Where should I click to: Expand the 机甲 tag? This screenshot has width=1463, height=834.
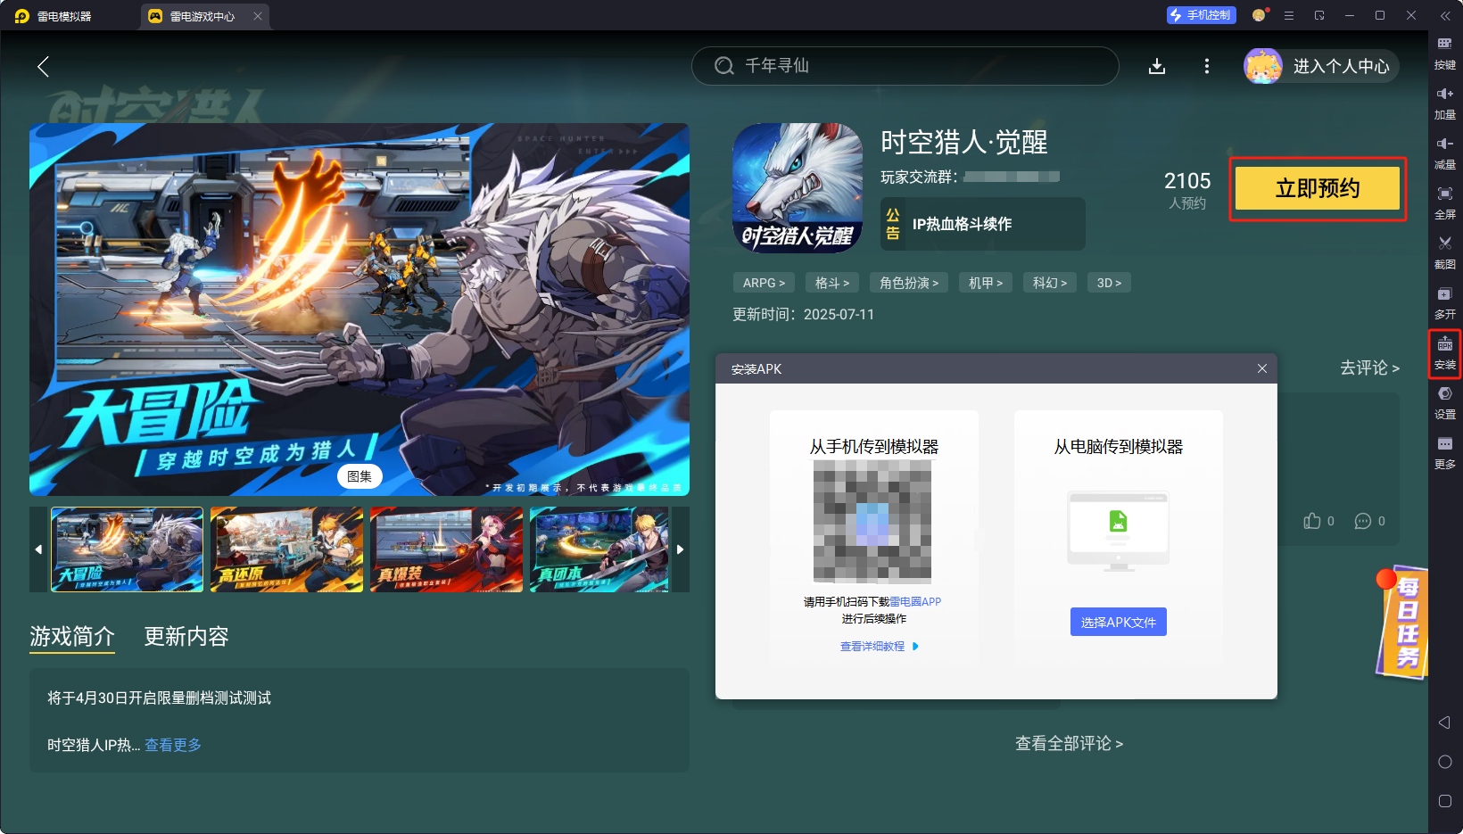click(x=986, y=283)
